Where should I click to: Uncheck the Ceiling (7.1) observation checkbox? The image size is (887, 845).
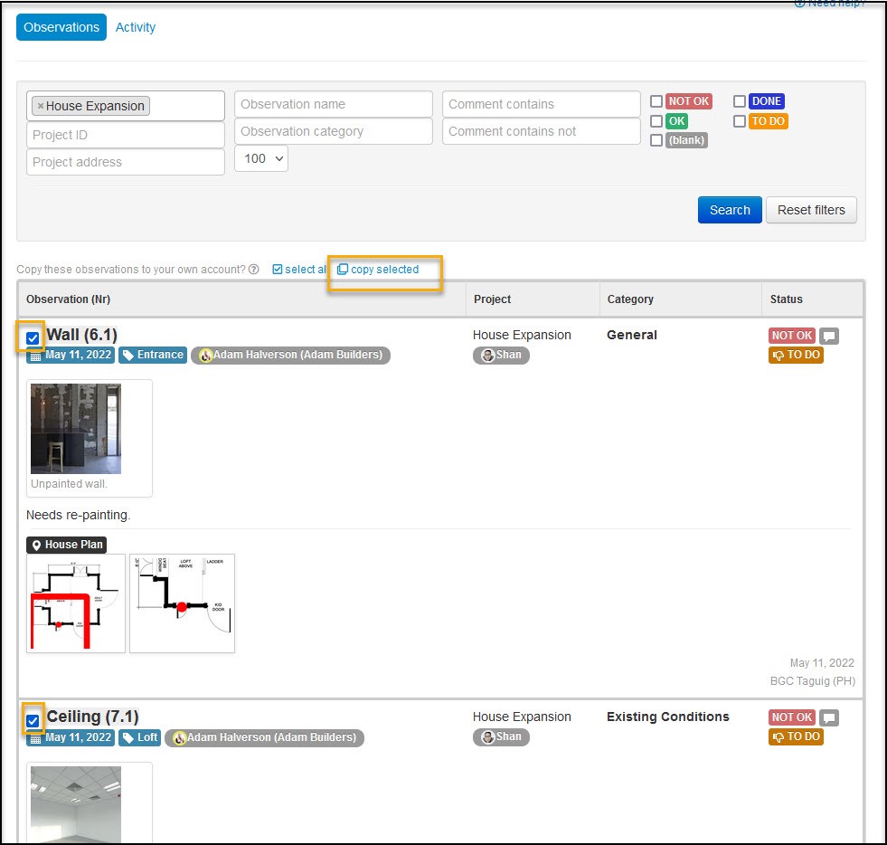(33, 721)
